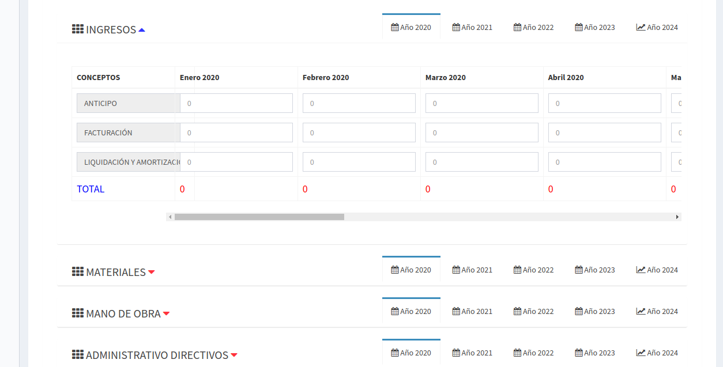Click the grid icon beside MATERIALES

(x=78, y=272)
